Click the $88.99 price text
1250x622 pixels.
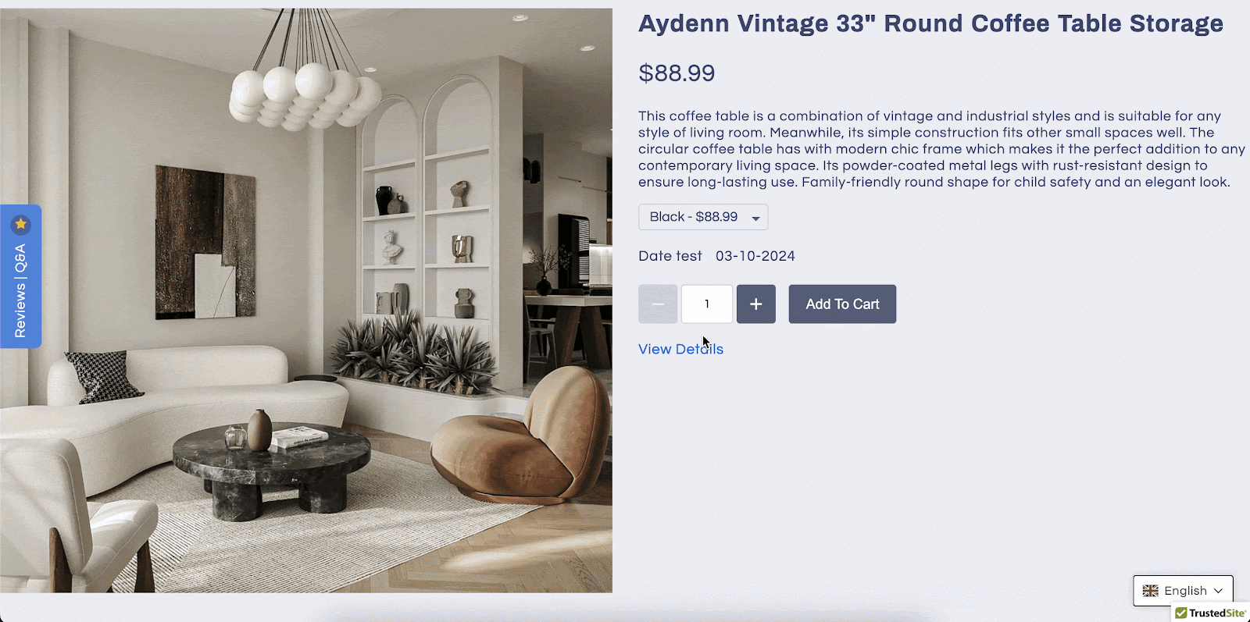(677, 73)
